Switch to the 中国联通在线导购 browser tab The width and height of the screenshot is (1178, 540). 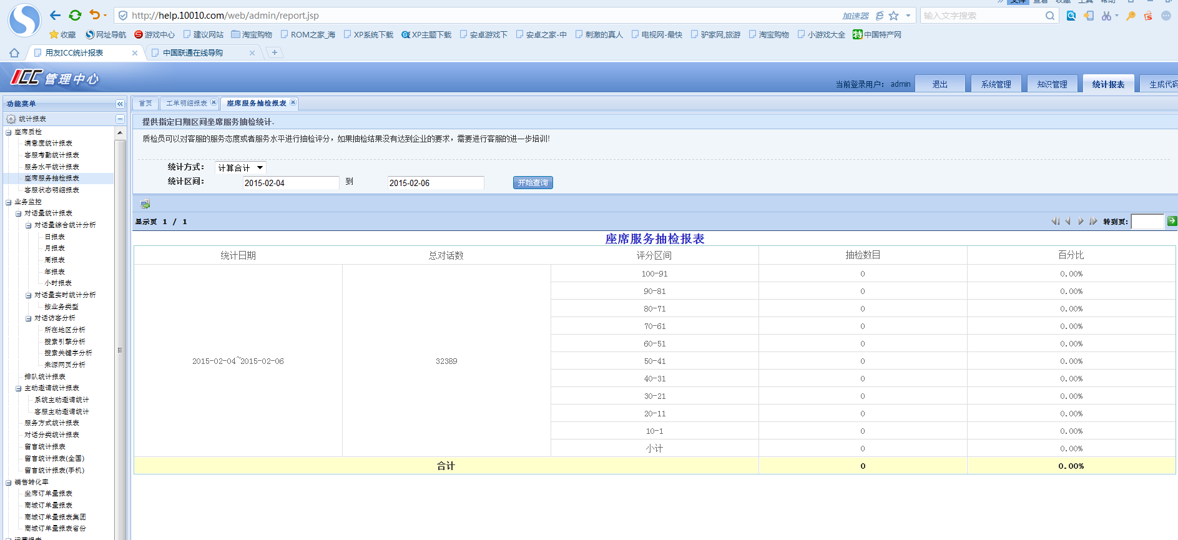tap(193, 53)
